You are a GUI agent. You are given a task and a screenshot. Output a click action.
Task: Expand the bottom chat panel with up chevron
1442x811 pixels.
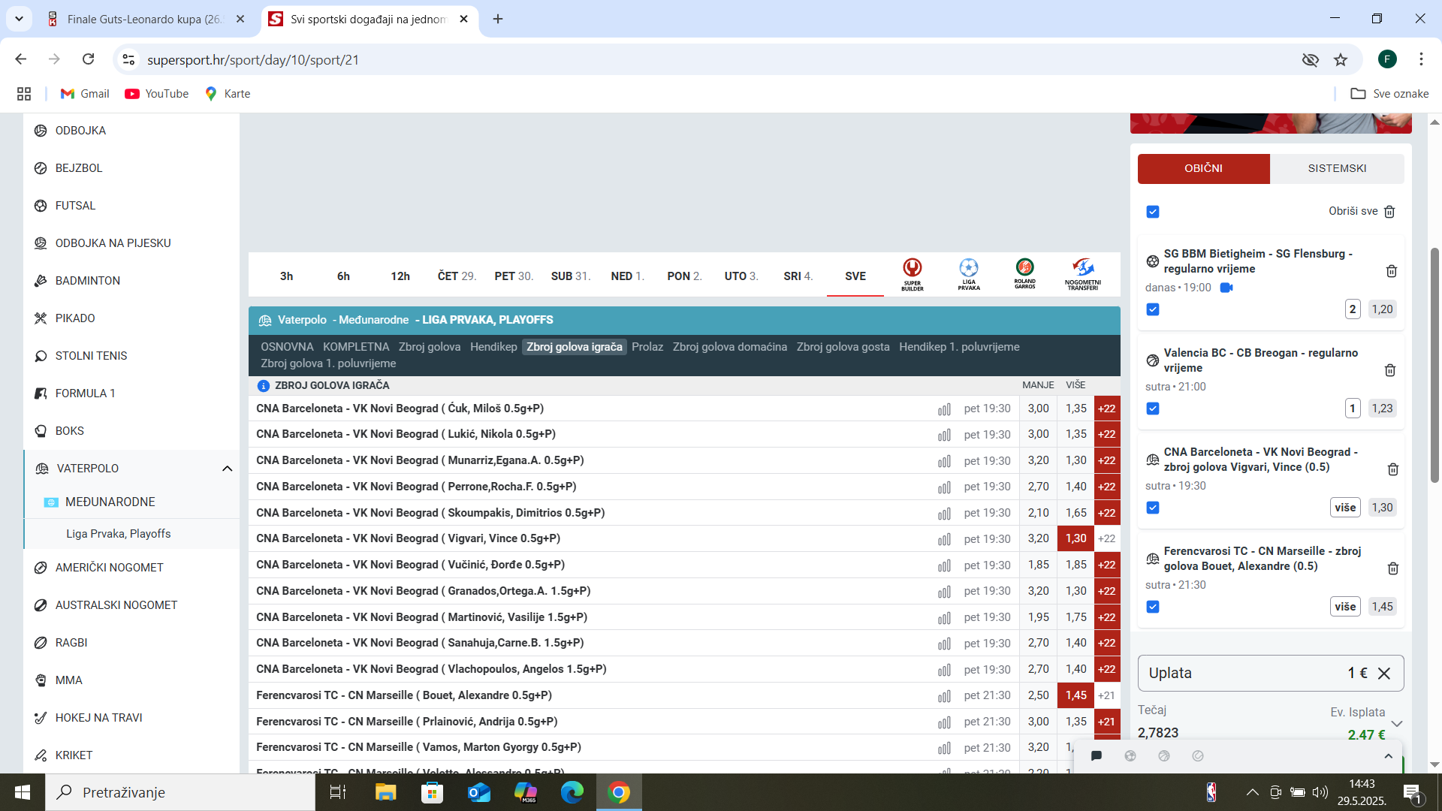tap(1388, 756)
